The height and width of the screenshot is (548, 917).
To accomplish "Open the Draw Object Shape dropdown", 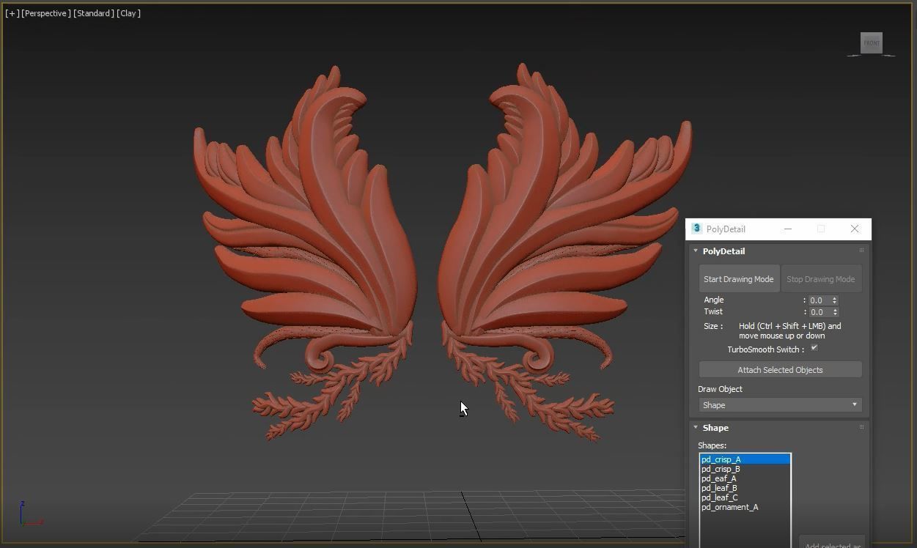I will pyautogui.click(x=780, y=405).
